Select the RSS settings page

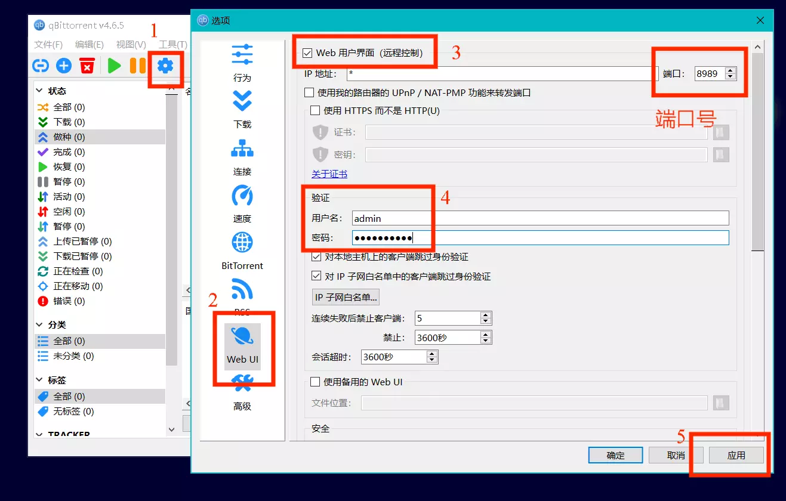[242, 297]
